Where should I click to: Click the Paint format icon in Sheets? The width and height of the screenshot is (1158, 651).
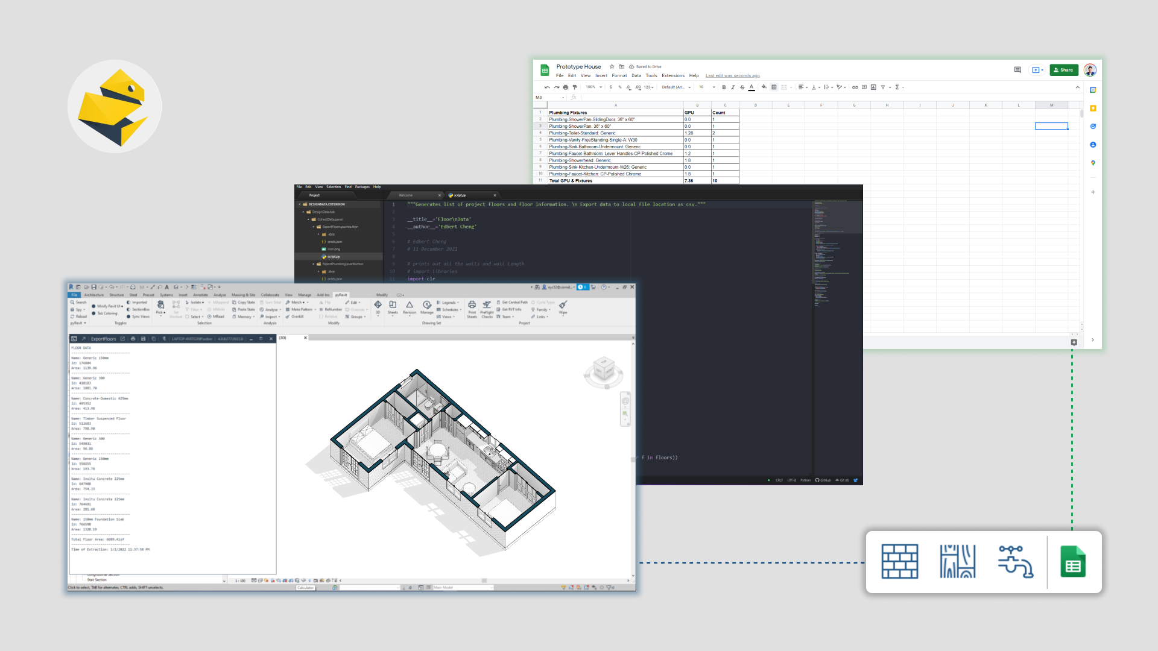[x=574, y=87]
